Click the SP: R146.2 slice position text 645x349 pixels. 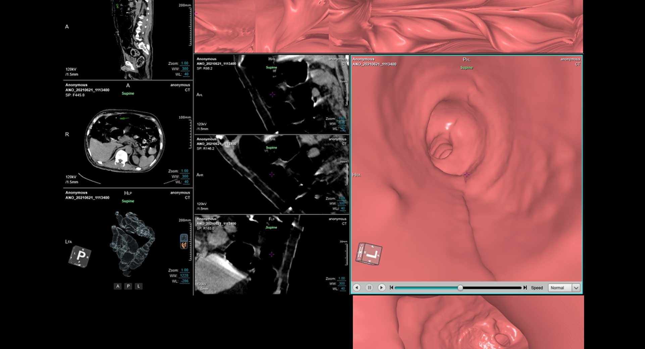tap(205, 149)
